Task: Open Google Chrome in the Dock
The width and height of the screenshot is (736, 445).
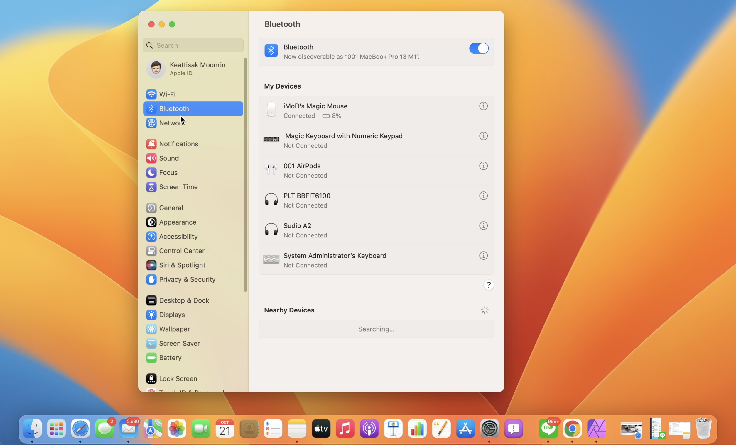Action: click(572, 429)
